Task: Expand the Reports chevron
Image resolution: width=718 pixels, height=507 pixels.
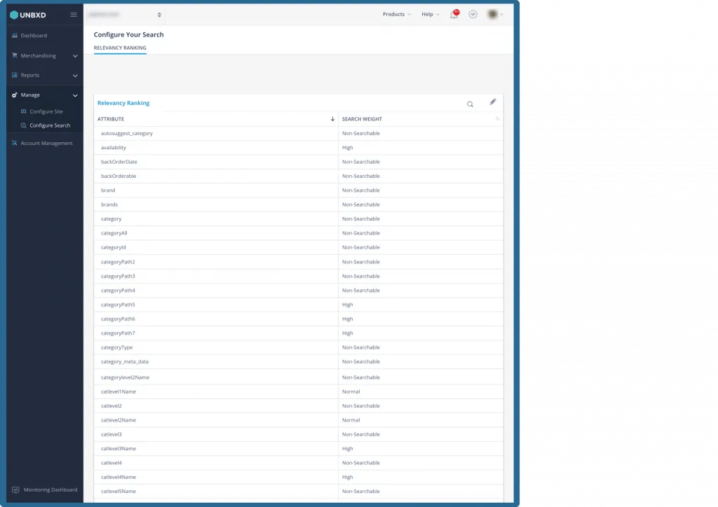Action: point(75,76)
